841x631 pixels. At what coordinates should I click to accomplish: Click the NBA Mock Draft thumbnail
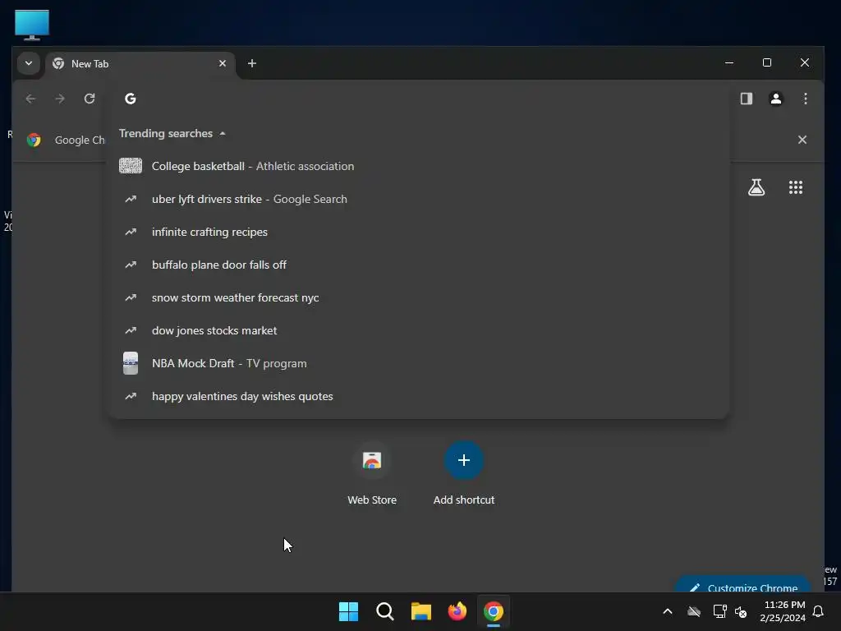(131, 363)
